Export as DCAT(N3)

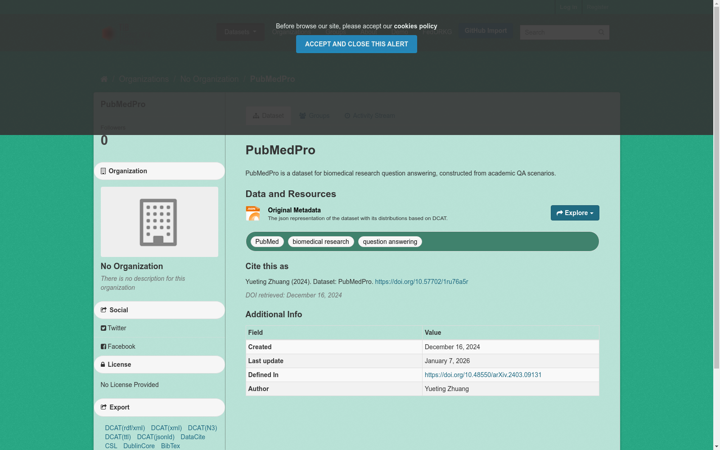click(x=202, y=428)
